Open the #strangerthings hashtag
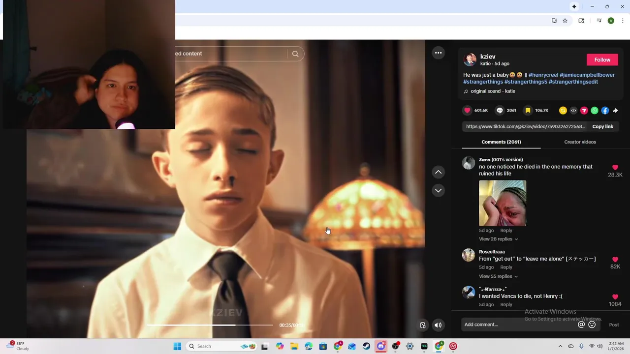The image size is (630, 354). (483, 82)
